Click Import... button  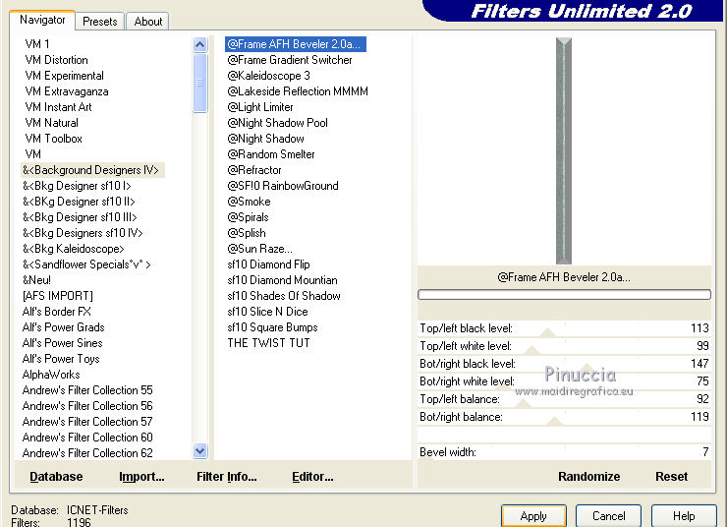141,477
